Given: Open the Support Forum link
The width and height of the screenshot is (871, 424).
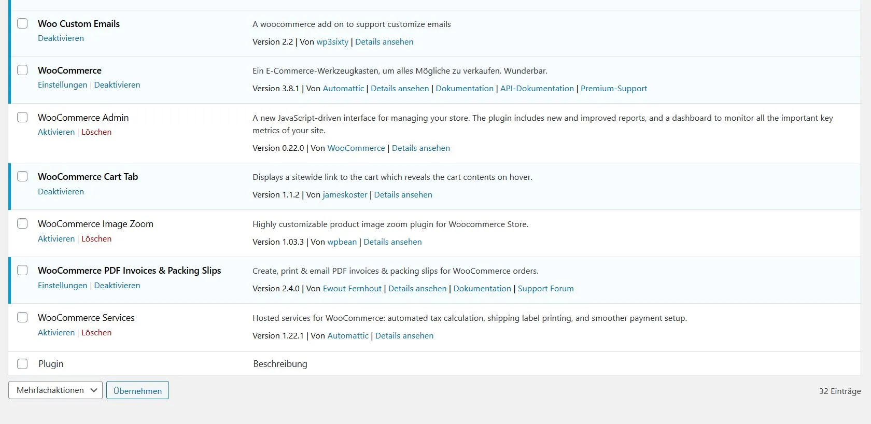Looking at the screenshot, I should pyautogui.click(x=546, y=289).
